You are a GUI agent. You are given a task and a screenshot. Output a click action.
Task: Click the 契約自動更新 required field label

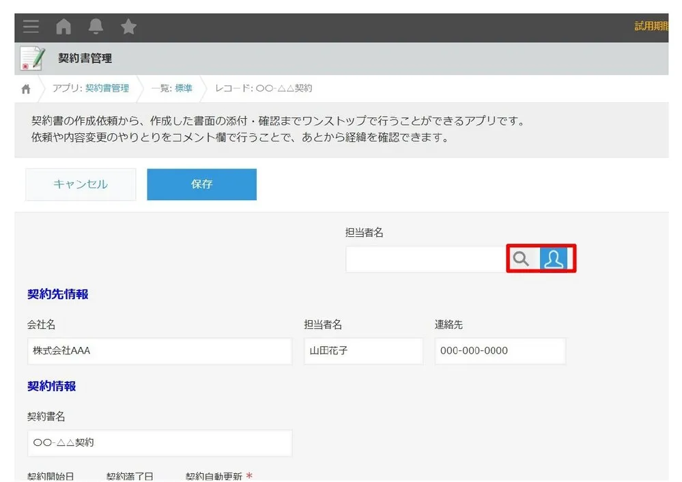[212, 477]
